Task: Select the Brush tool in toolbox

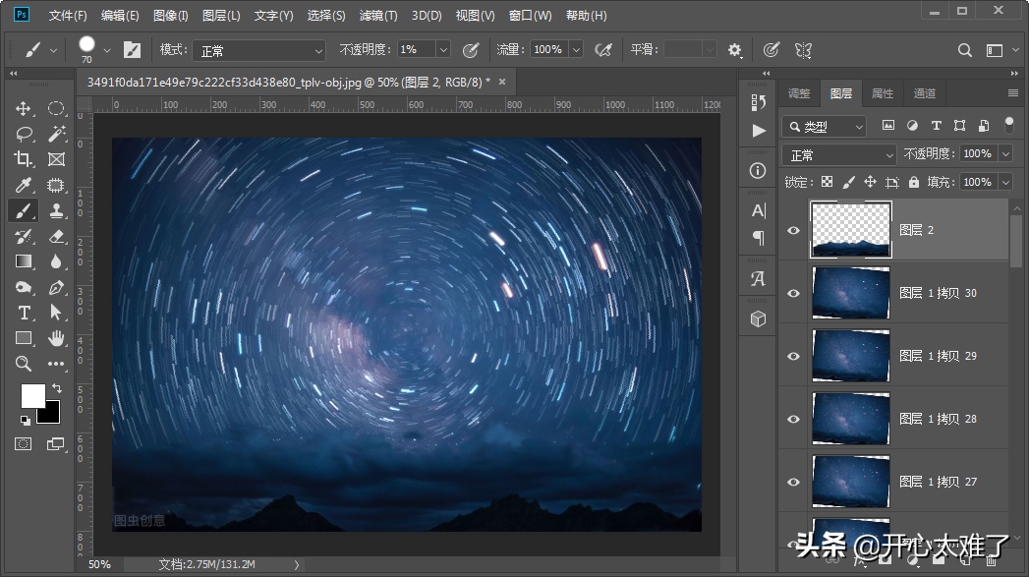Action: pyautogui.click(x=24, y=210)
